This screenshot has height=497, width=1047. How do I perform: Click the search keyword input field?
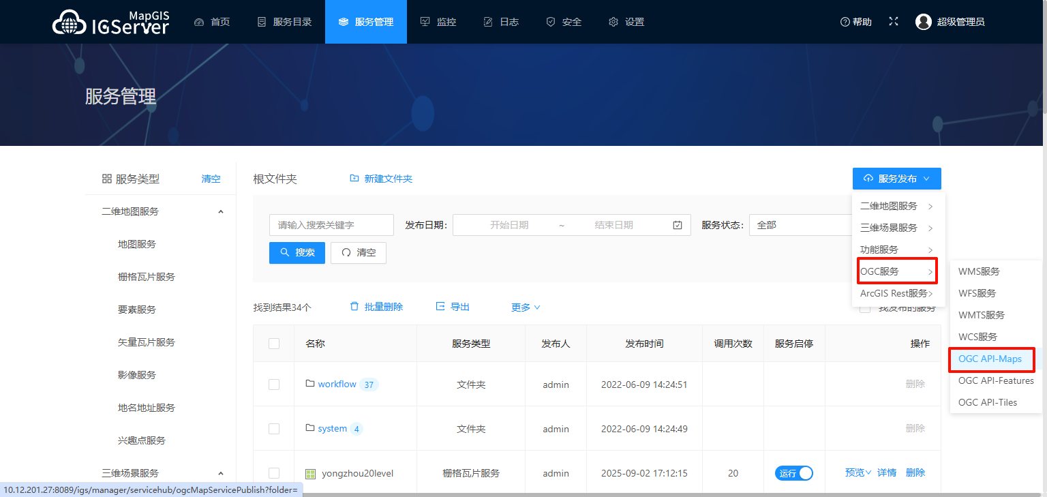pos(331,225)
